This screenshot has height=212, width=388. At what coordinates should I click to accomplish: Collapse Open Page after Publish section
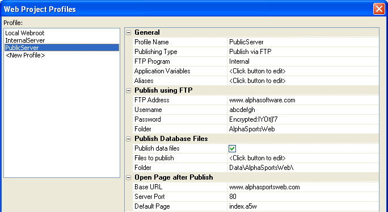click(128, 177)
